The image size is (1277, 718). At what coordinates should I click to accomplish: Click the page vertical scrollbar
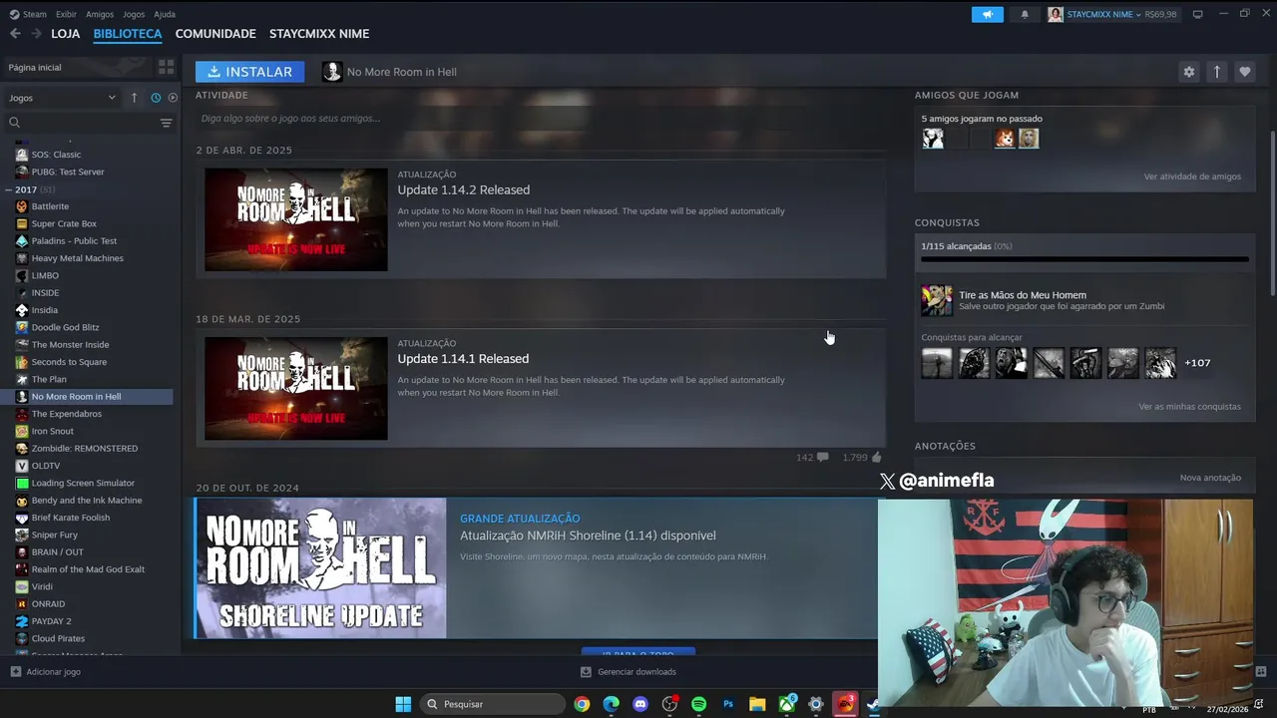click(x=1272, y=214)
